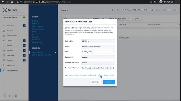
Task: Click the CANCEL button in dialog
Action: 95,82
